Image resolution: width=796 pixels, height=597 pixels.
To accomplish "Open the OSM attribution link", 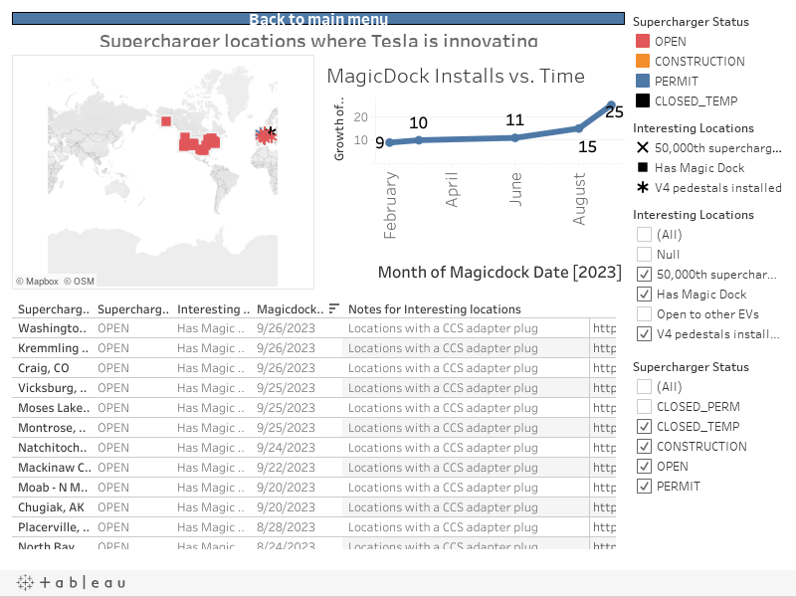I will 80,282.
